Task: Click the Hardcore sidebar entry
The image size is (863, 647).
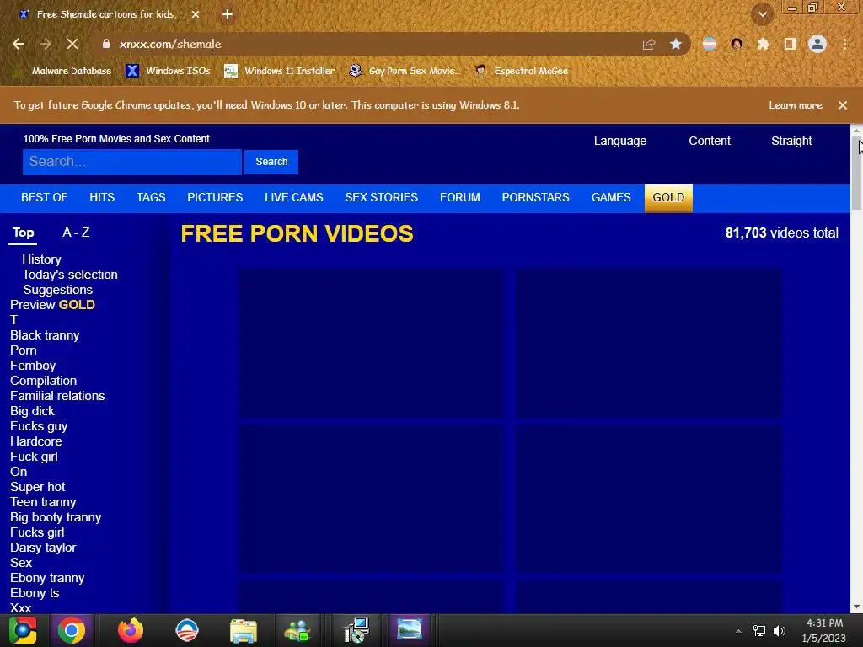Action: (35, 441)
